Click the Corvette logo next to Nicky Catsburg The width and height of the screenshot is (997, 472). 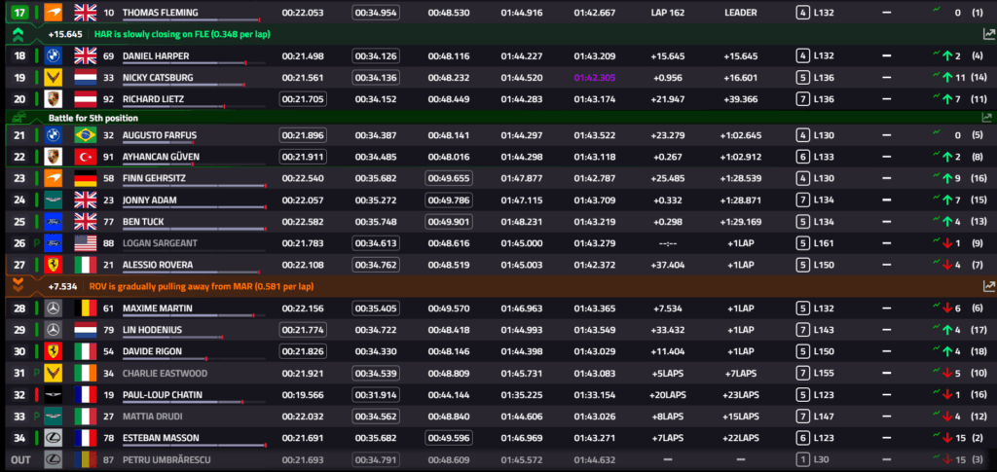[x=54, y=78]
